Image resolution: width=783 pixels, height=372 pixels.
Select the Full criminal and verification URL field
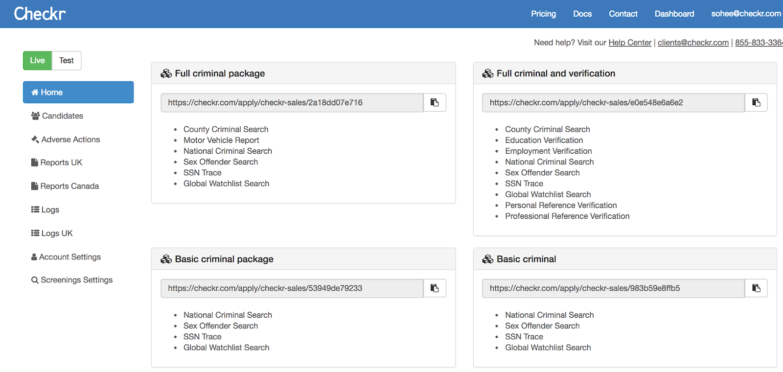(x=614, y=103)
